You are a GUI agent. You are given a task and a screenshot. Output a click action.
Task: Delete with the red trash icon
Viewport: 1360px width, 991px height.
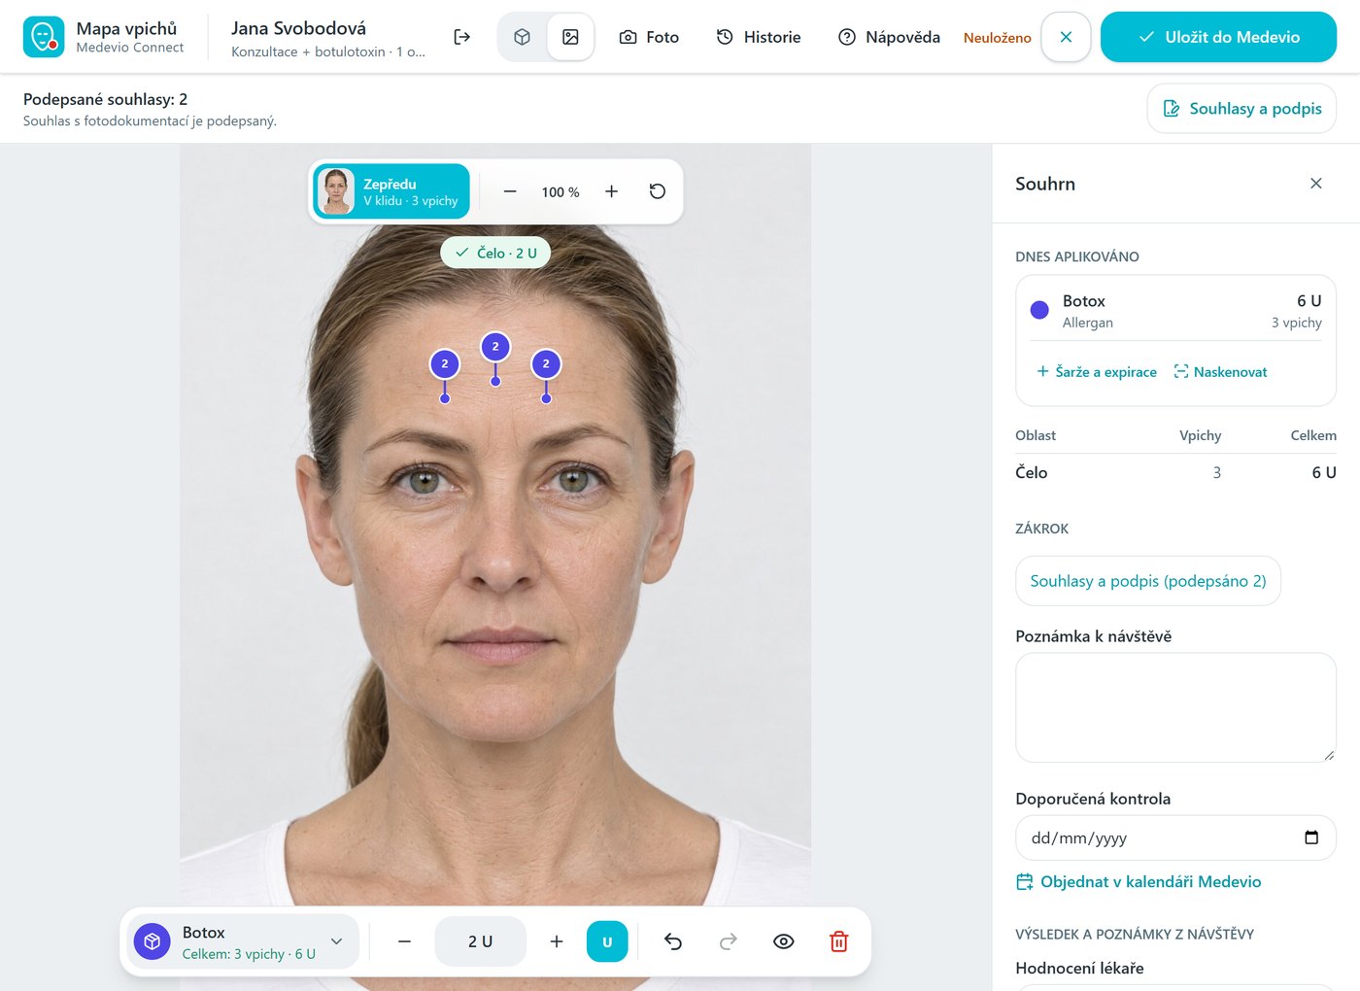pos(839,941)
